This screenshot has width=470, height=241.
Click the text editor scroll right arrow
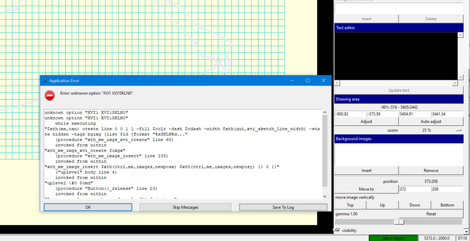point(455,83)
